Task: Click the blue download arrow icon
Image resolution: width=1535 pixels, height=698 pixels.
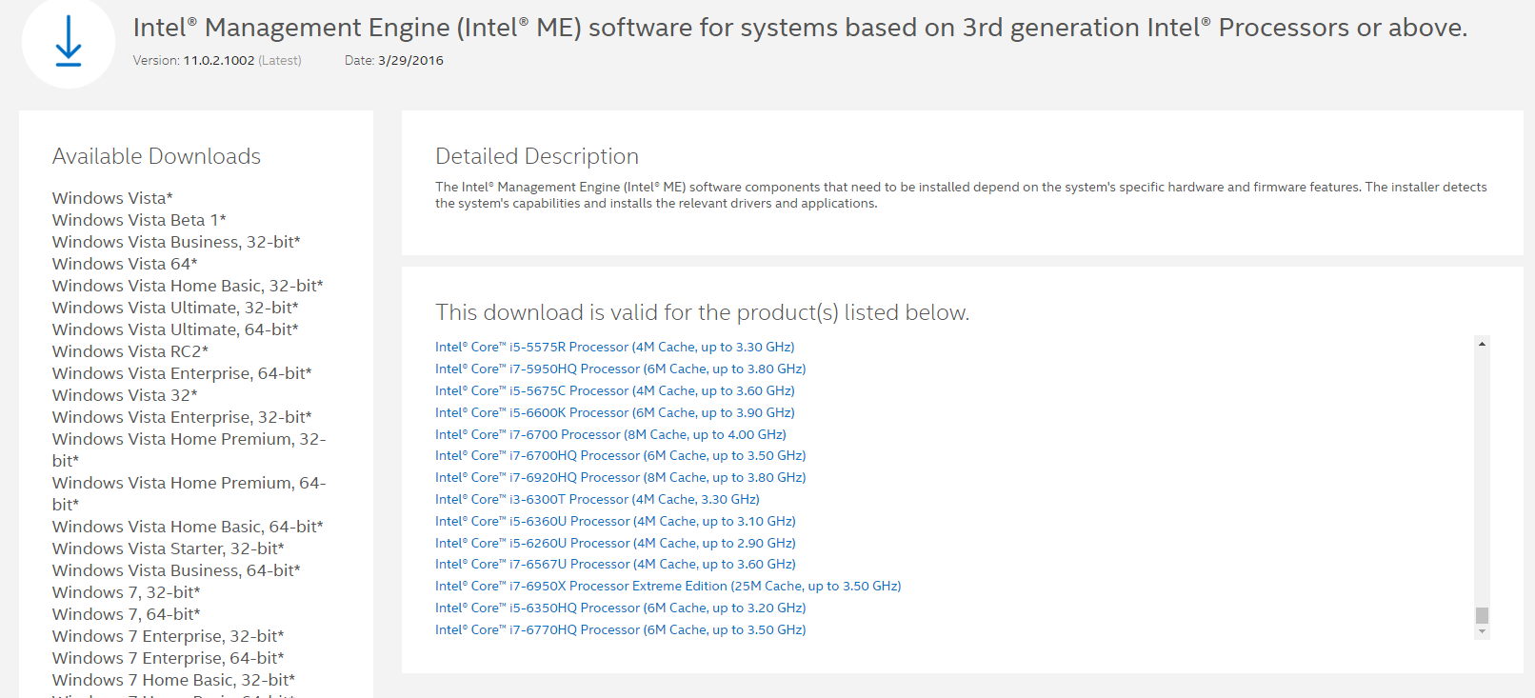Action: (69, 43)
